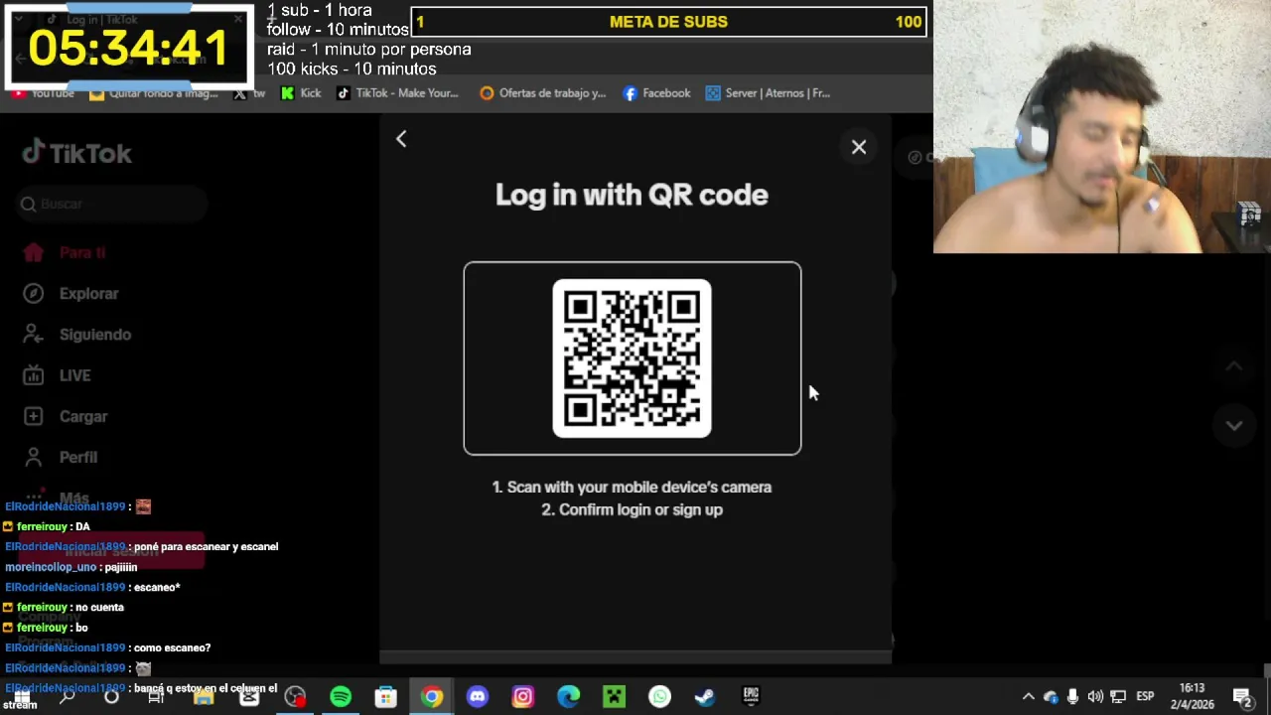
Task: Go back with the dialog's left arrow
Action: pos(401,139)
